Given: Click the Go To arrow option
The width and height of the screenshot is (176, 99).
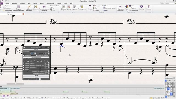Looking at the screenshot, I should pyautogui.click(x=133, y=8).
